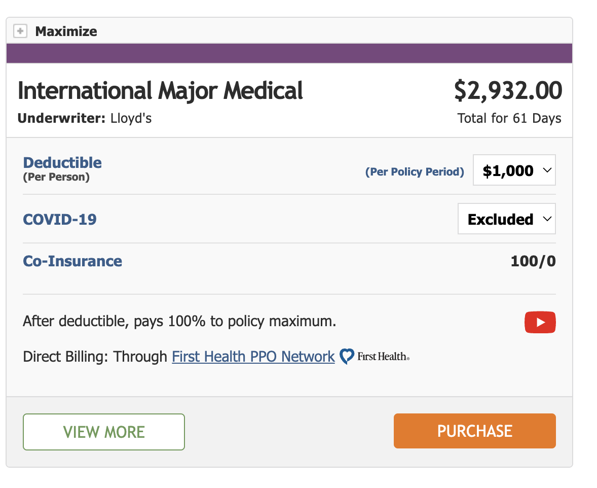The height and width of the screenshot is (488, 597).
Task: Click the "After deductible, pays 100%" description
Action: 179,322
